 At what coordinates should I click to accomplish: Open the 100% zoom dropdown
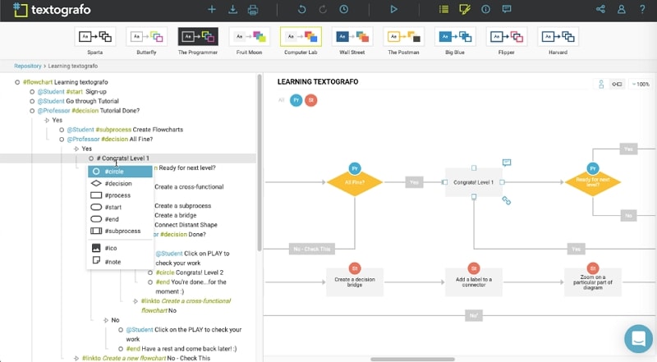pyautogui.click(x=641, y=85)
